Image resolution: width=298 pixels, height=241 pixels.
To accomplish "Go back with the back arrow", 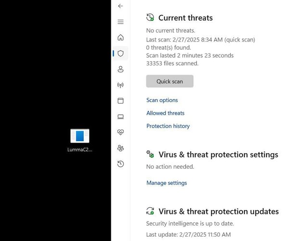I will point(120,6).
